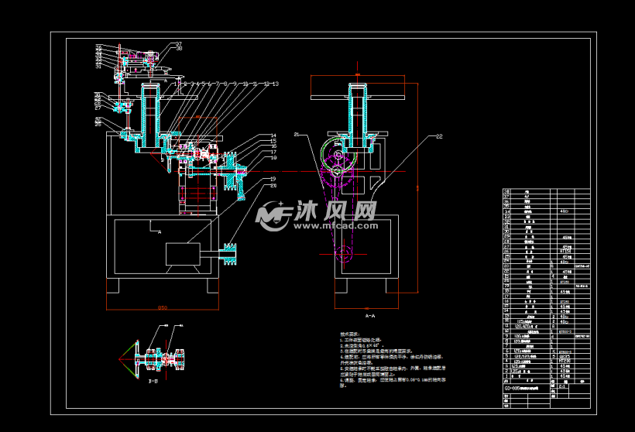Click the B-B section view label

(153, 381)
